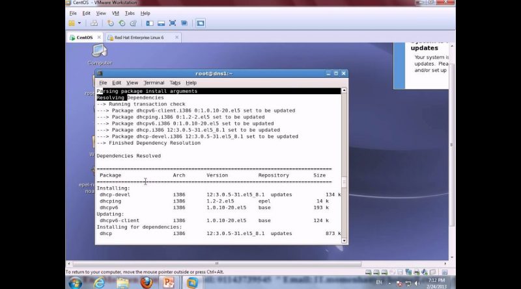Click the sound card status icon
This screenshot has width=521, height=289.
[425, 272]
